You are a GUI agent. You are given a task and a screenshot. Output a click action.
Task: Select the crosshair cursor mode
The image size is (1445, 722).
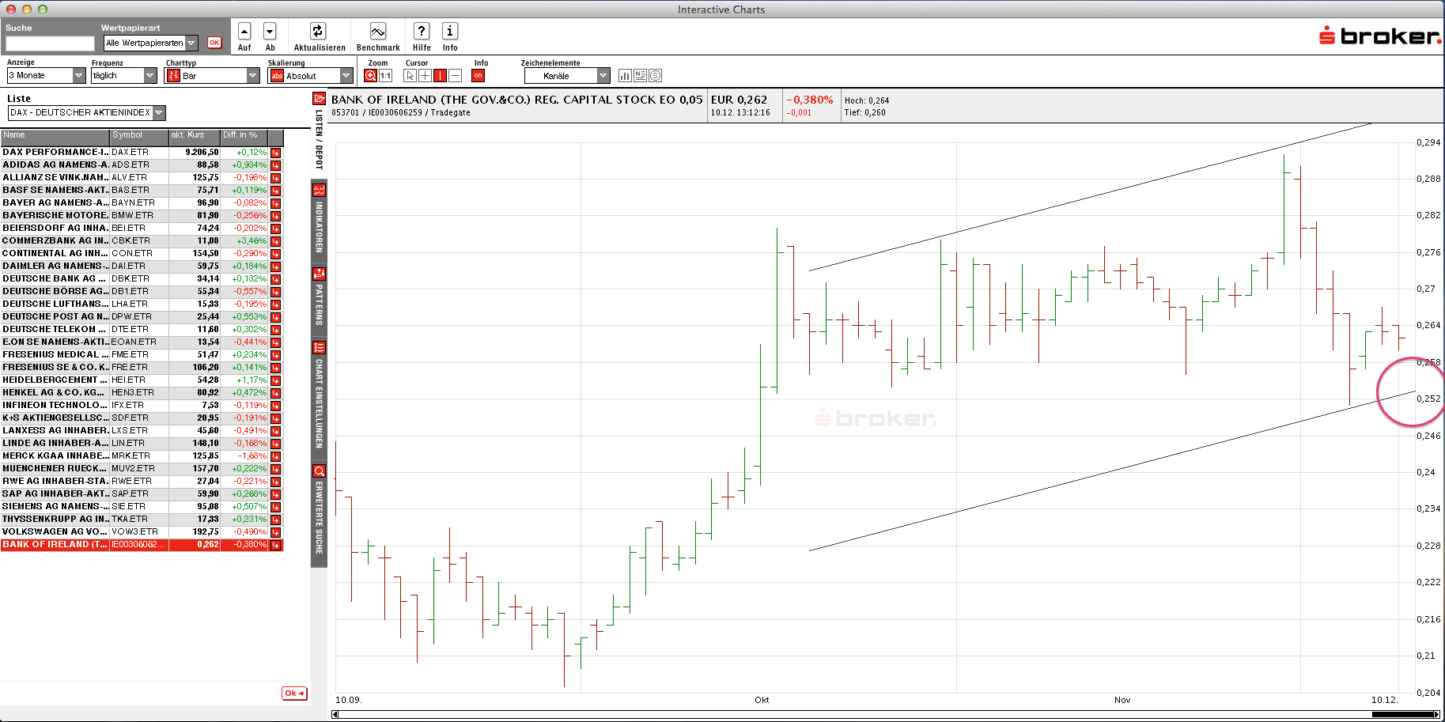click(x=425, y=76)
